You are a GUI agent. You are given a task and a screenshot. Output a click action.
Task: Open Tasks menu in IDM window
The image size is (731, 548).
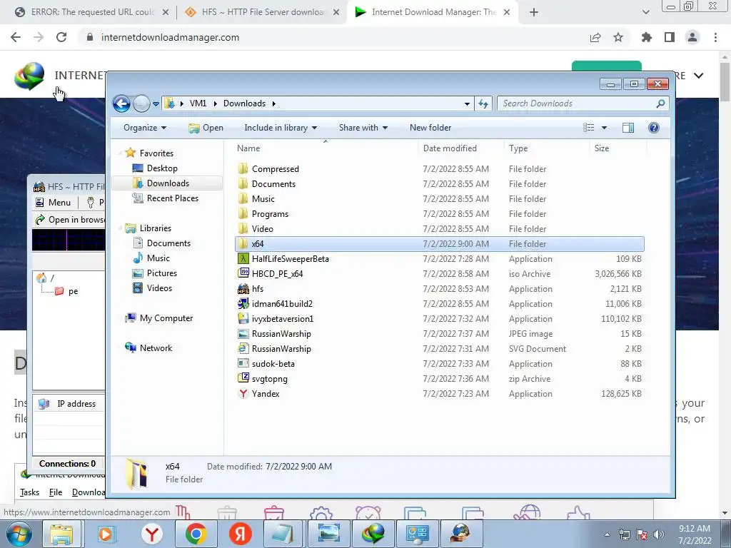(x=29, y=492)
